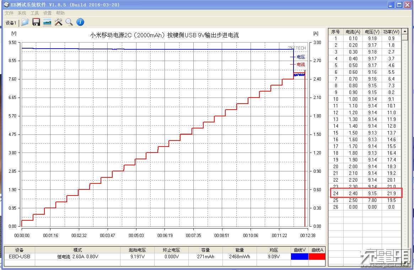
Task: Click the EBD-USB device cell
Action: pos(20,257)
